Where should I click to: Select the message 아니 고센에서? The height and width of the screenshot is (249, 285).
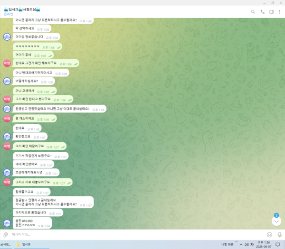click(x=35, y=91)
